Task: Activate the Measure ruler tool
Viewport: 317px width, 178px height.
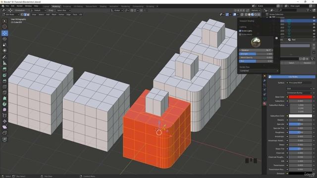Action: [x=4, y=63]
